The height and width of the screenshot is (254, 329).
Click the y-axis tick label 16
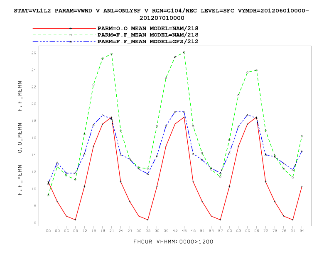click(x=34, y=138)
